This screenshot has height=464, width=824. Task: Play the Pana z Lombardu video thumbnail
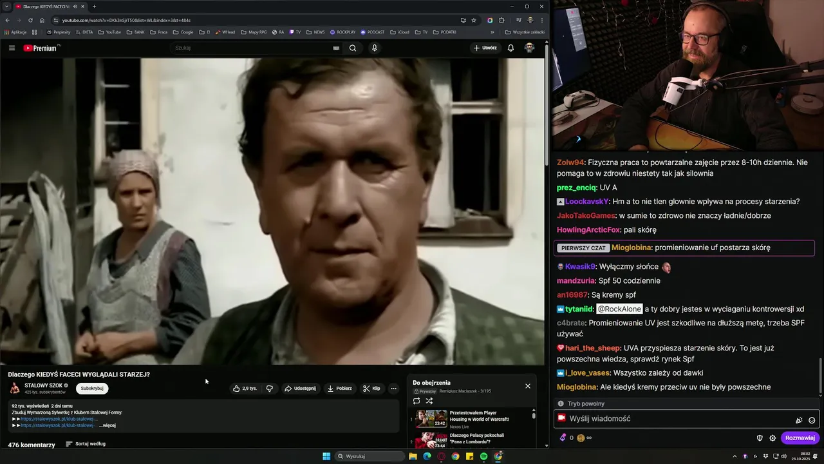pos(431,441)
